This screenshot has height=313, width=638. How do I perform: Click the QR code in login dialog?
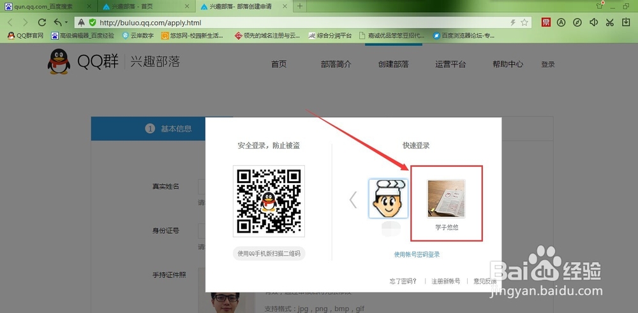(269, 201)
